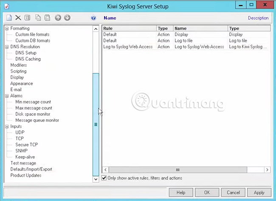Click the Rule column header
The width and height of the screenshot is (276, 201).
129,28
